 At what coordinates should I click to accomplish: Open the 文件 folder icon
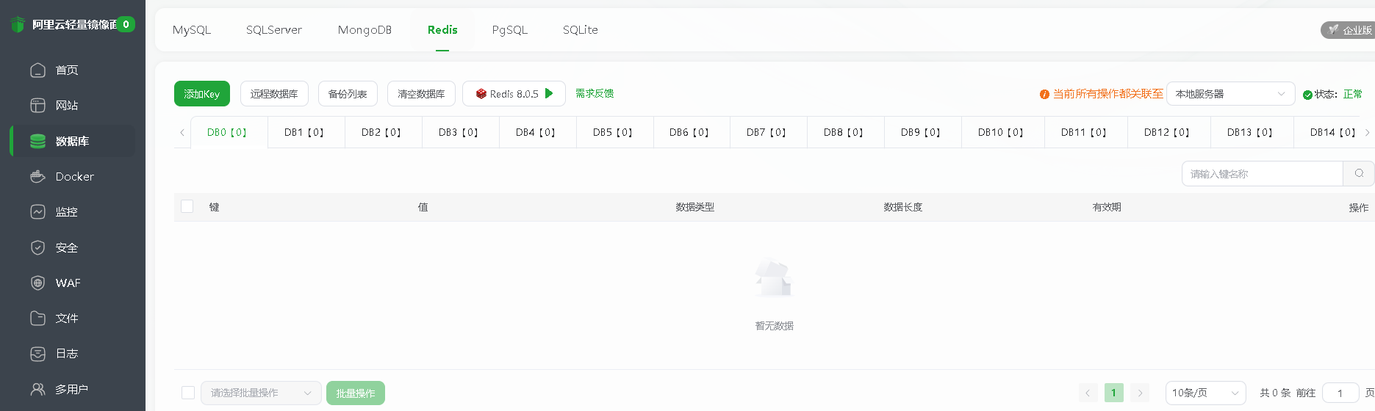click(x=37, y=318)
